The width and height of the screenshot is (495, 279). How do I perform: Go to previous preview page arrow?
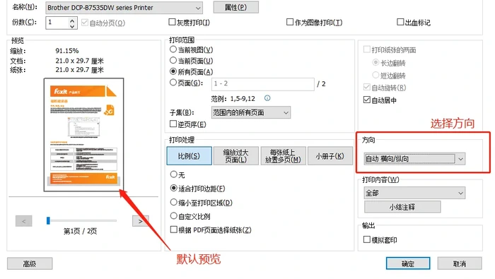23,221
